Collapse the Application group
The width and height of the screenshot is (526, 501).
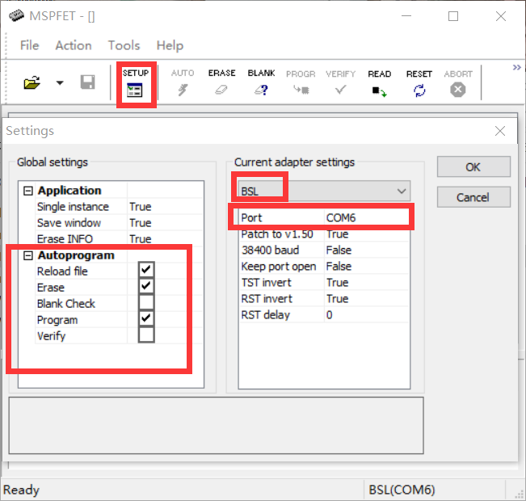tap(27, 191)
